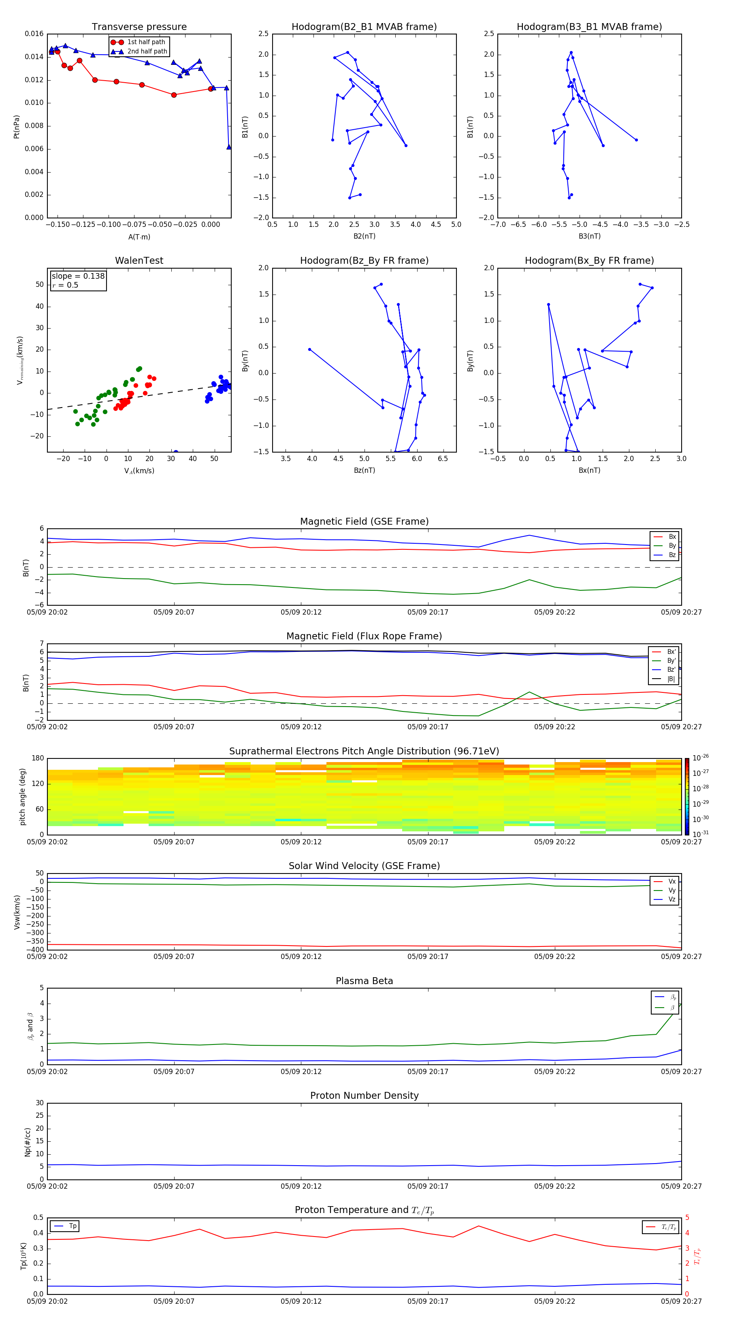Click the 'V_A(km/s)' x-axis label

pos(139,471)
